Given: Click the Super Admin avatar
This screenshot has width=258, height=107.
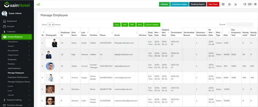Looking at the screenshot, I should coord(4,13).
